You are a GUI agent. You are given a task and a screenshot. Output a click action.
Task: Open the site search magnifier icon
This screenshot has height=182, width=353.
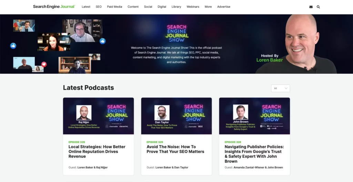click(x=318, y=7)
